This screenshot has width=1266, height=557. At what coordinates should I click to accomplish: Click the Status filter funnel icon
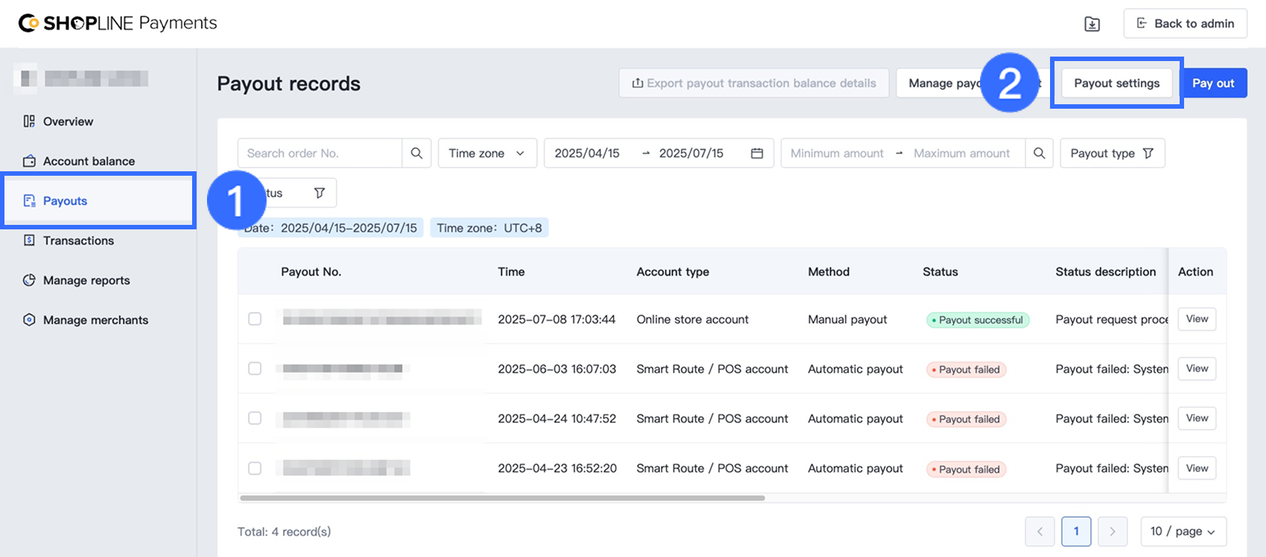(x=319, y=193)
